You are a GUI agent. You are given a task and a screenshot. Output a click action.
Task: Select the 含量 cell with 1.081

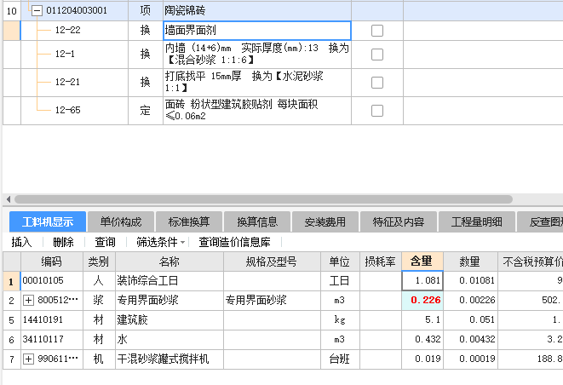422,280
